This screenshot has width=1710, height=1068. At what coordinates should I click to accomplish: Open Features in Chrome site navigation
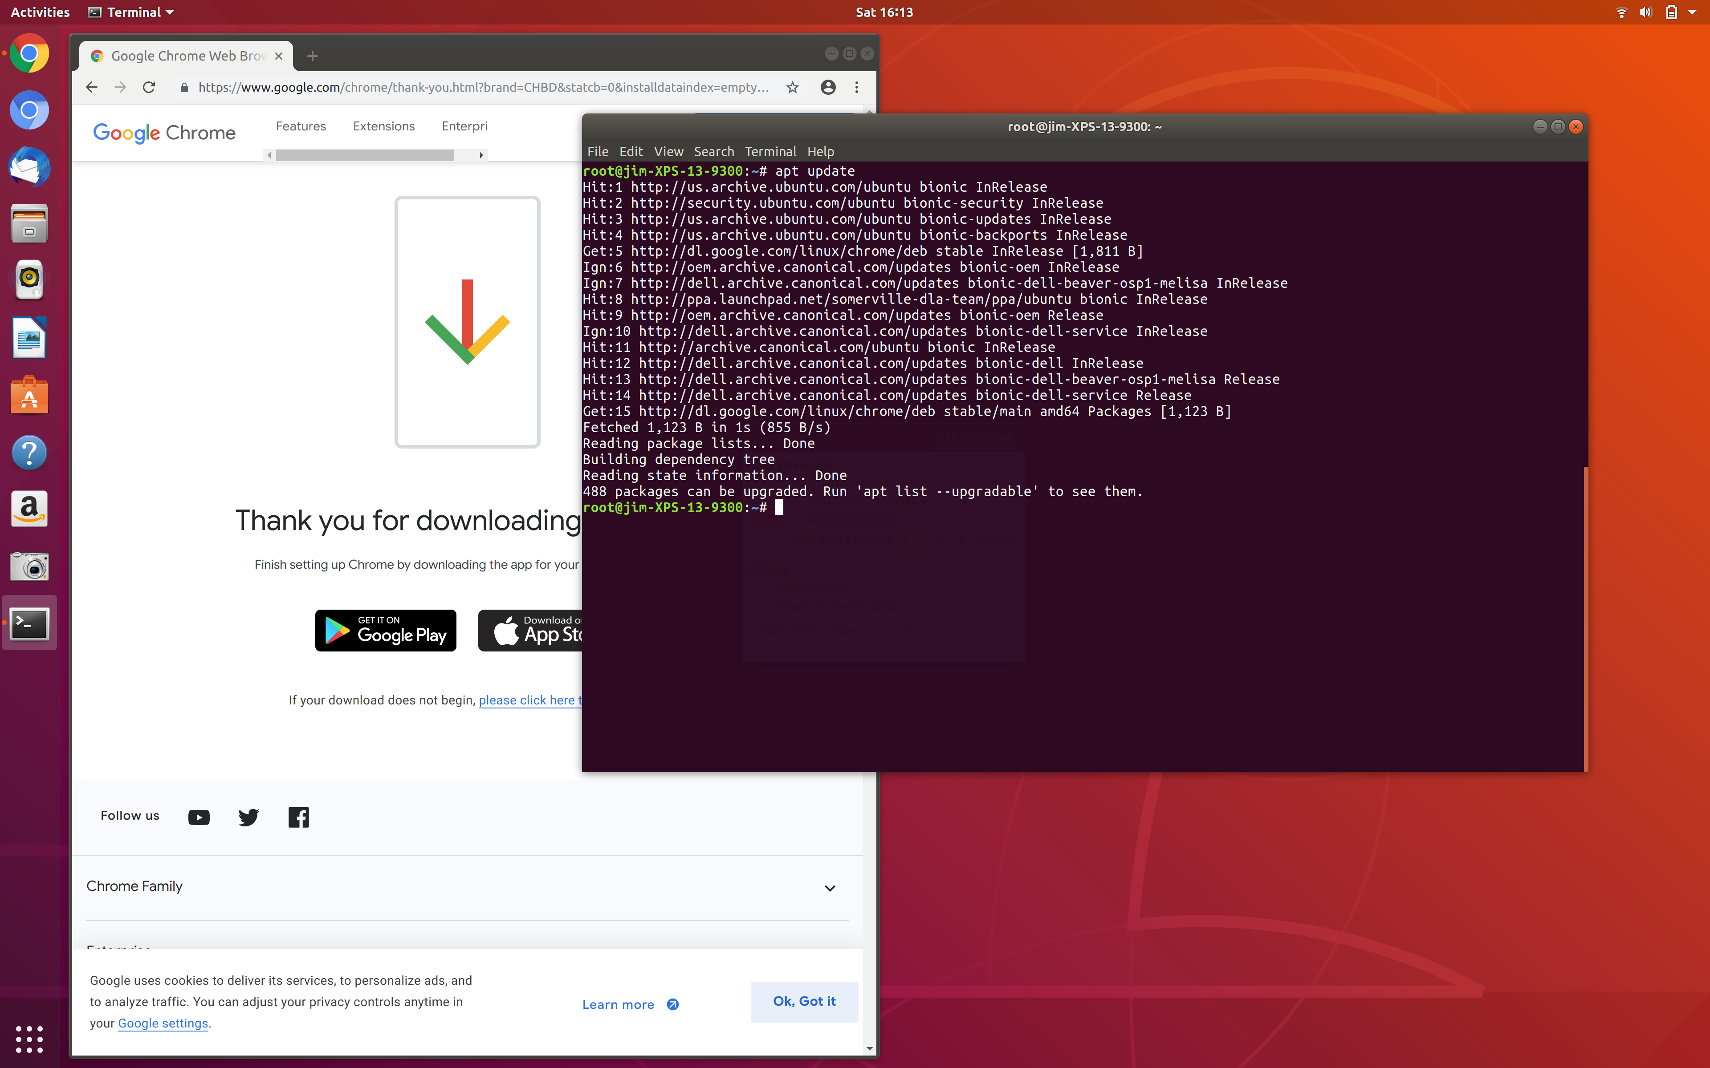(301, 126)
